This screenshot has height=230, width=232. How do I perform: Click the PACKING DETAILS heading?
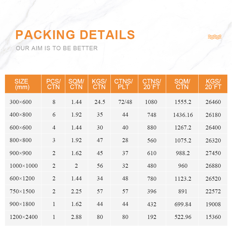pos(75,35)
